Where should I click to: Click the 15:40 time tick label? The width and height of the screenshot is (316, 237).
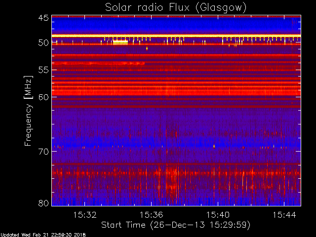(218, 215)
